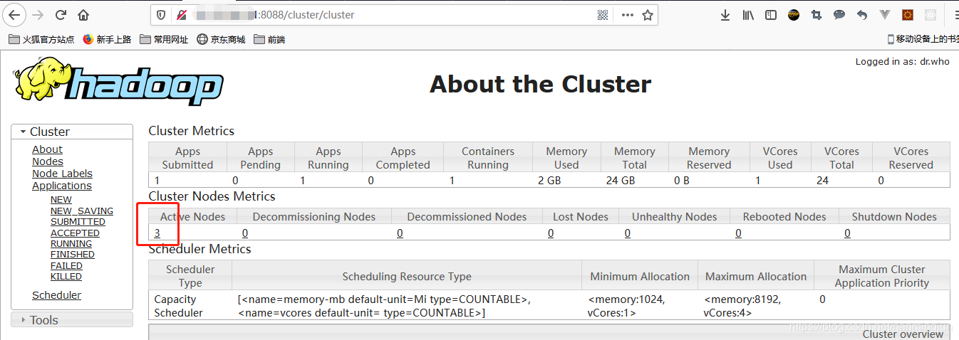Show RUNNING applications
Image resolution: width=959 pixels, height=340 pixels.
[71, 243]
